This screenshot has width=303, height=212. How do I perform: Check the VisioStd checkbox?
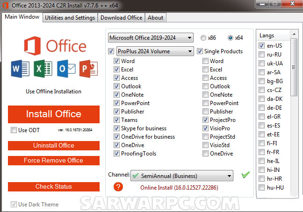[205, 145]
